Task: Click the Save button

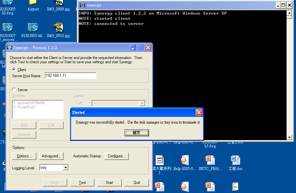Action: [x=55, y=182]
